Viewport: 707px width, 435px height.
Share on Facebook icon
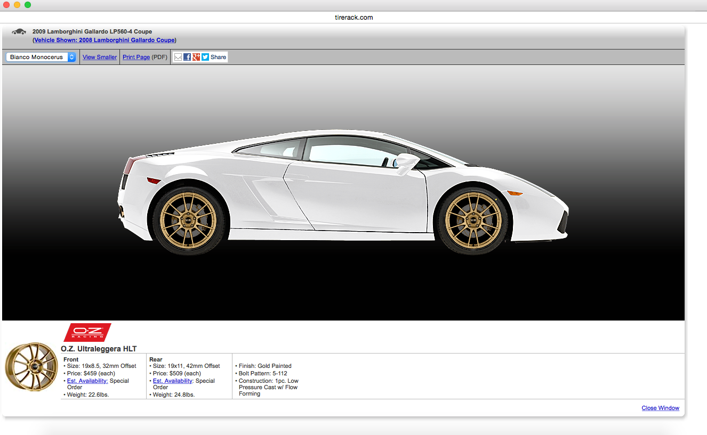point(187,57)
